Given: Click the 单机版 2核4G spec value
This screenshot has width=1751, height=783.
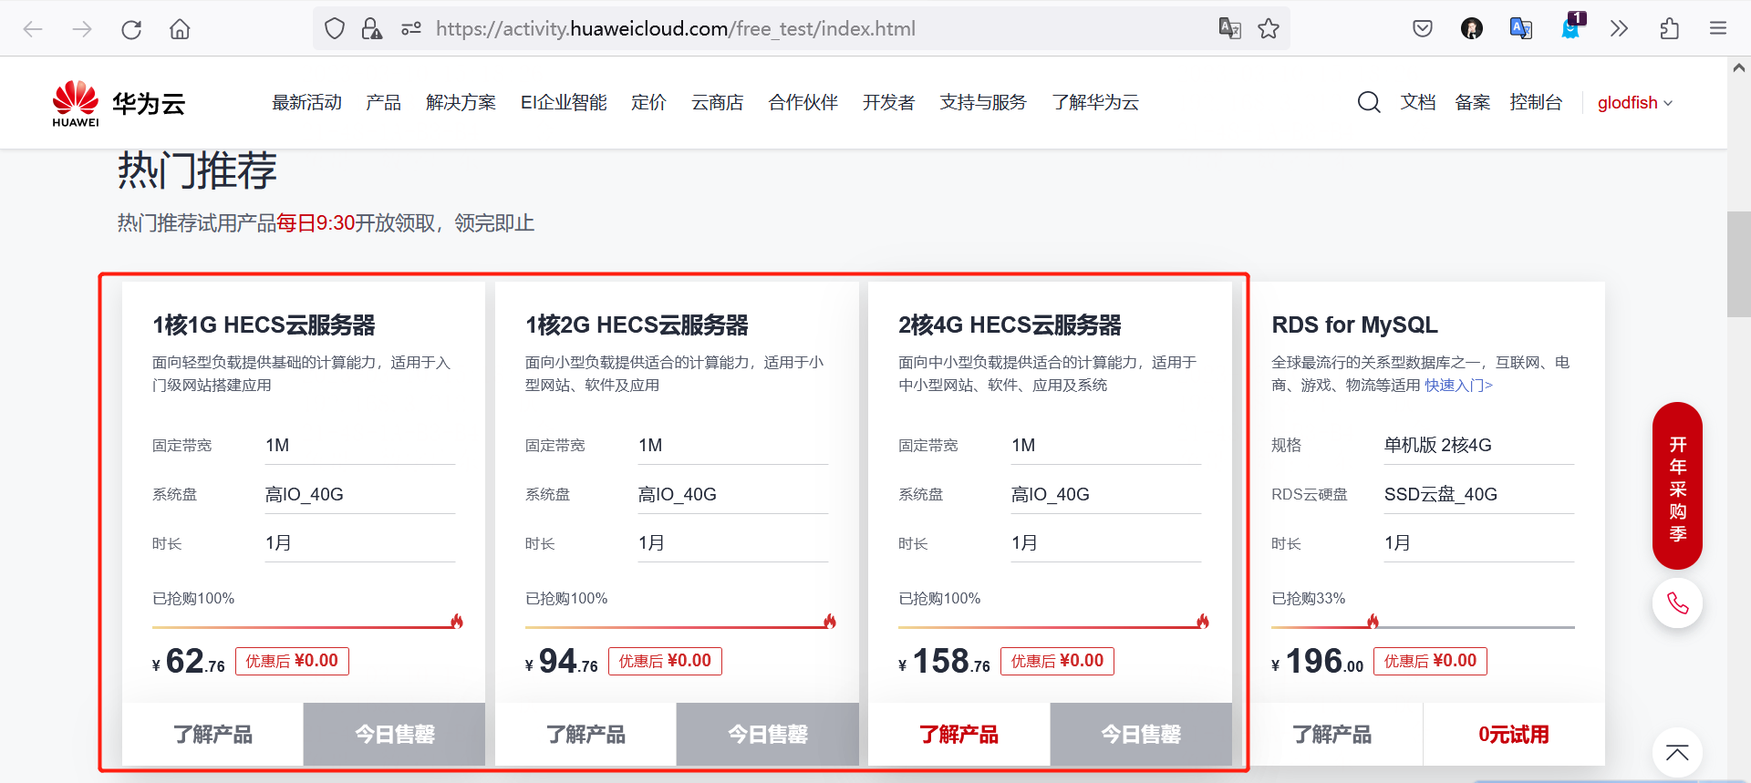Looking at the screenshot, I should pyautogui.click(x=1437, y=445).
